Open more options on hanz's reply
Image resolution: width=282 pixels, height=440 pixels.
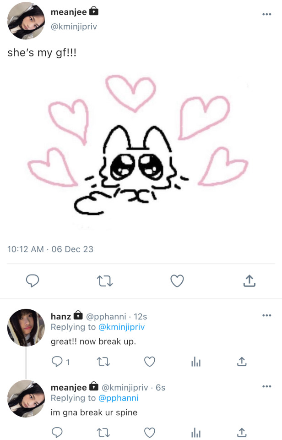[x=266, y=315]
